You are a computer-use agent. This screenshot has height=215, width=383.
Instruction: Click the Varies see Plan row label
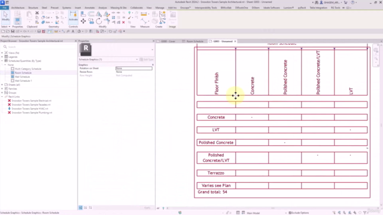[216, 186]
